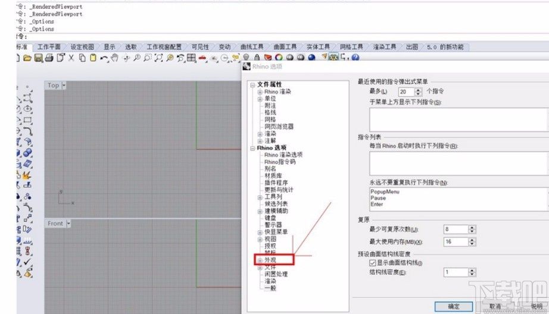Collapse the Rhino 选项 tree node
The height and width of the screenshot is (314, 549).
[x=252, y=148]
